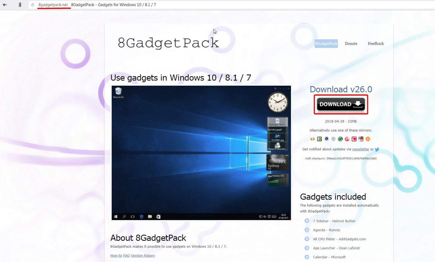Image resolution: width=435 pixels, height=262 pixels.
Task: Open the gray circle mirror icon
Action: (333, 139)
